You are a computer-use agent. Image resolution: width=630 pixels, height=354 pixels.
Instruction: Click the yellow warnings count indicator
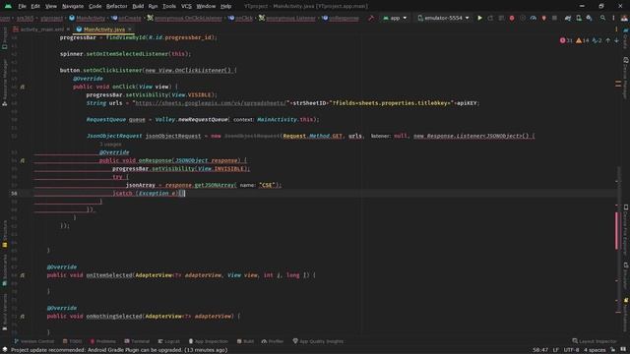tap(582, 40)
